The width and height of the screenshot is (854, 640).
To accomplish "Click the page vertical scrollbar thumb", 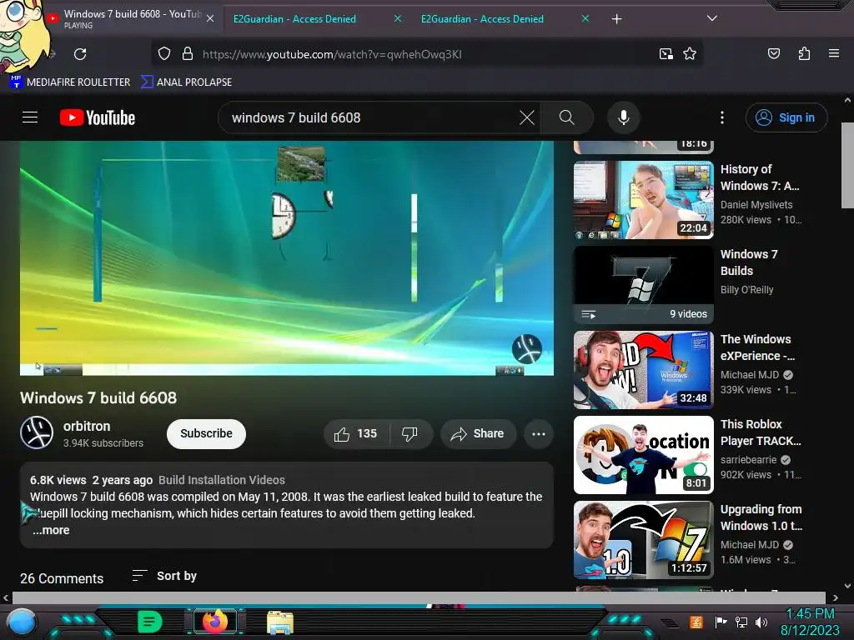I will pyautogui.click(x=847, y=166).
